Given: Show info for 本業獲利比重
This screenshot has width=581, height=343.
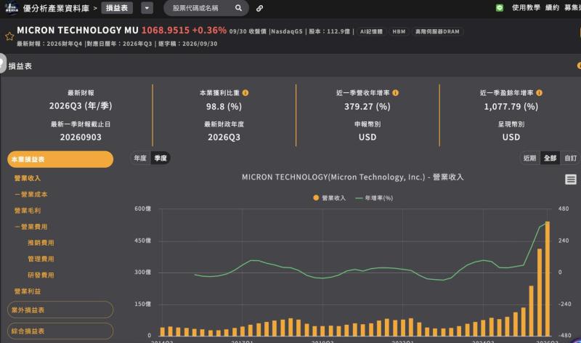Looking at the screenshot, I should click(245, 93).
